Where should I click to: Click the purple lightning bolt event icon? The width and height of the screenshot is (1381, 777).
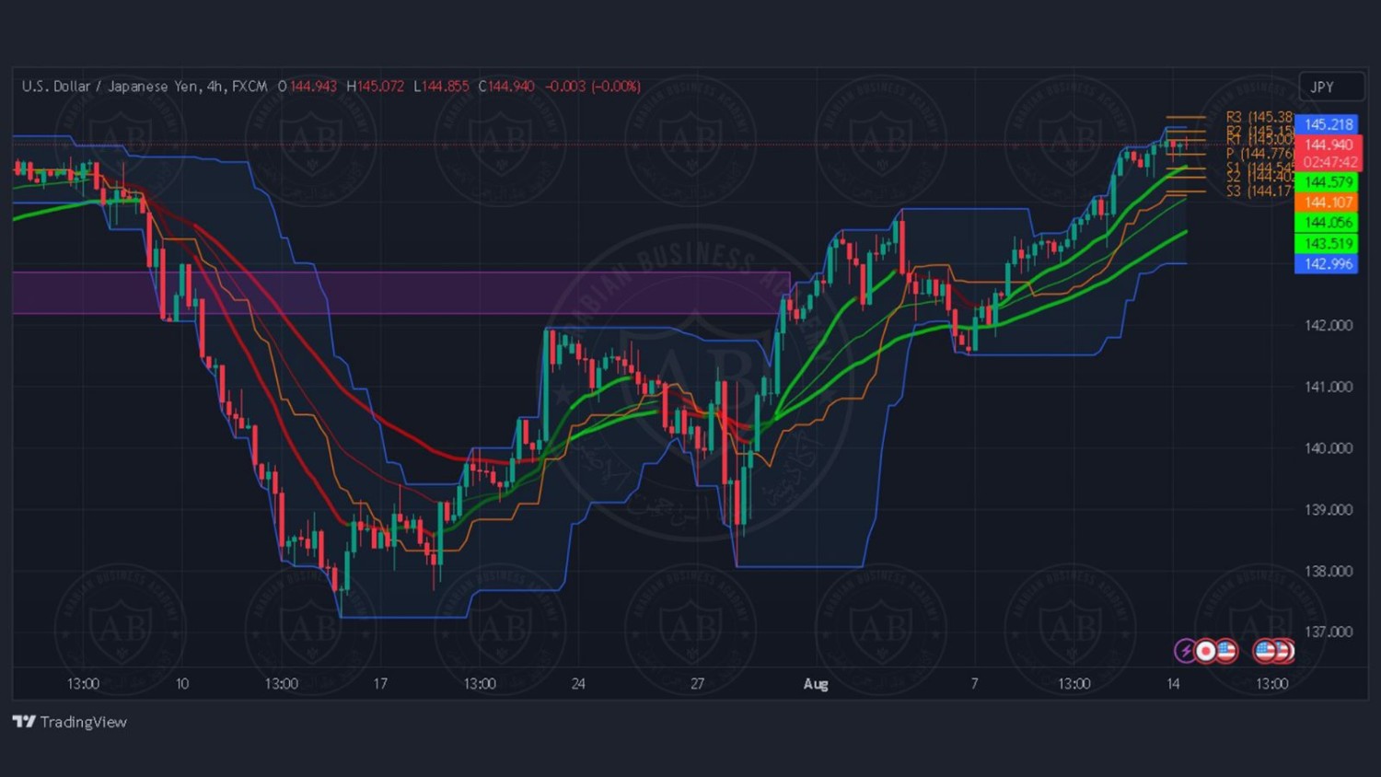(x=1186, y=651)
